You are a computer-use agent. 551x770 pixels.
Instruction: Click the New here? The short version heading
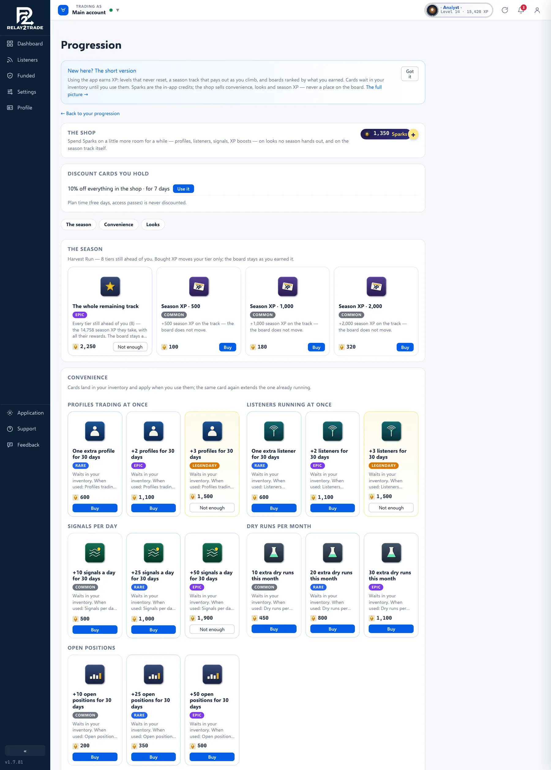tap(102, 71)
